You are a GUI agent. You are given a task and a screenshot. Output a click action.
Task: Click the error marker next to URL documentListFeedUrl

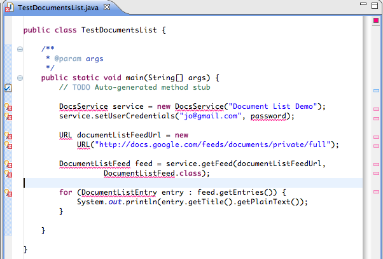(x=8, y=136)
